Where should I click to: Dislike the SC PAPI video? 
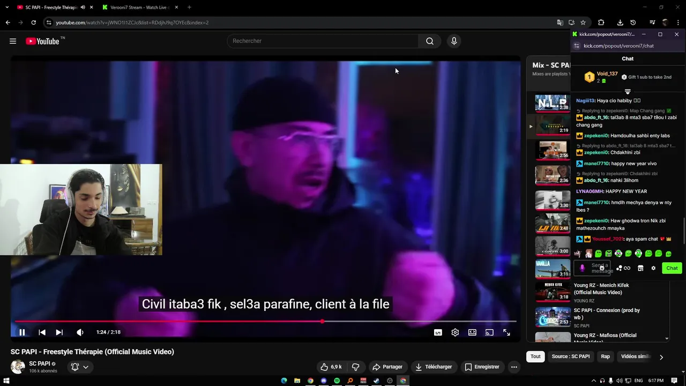(x=355, y=367)
